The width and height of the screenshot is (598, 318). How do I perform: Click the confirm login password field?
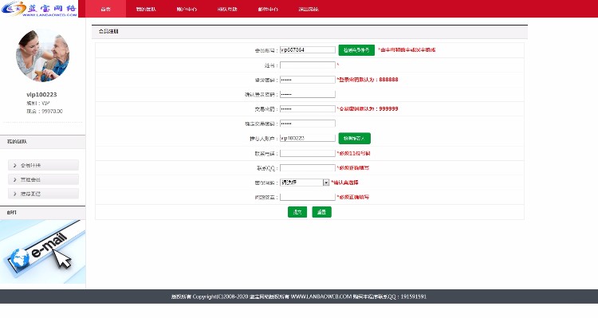(308, 94)
